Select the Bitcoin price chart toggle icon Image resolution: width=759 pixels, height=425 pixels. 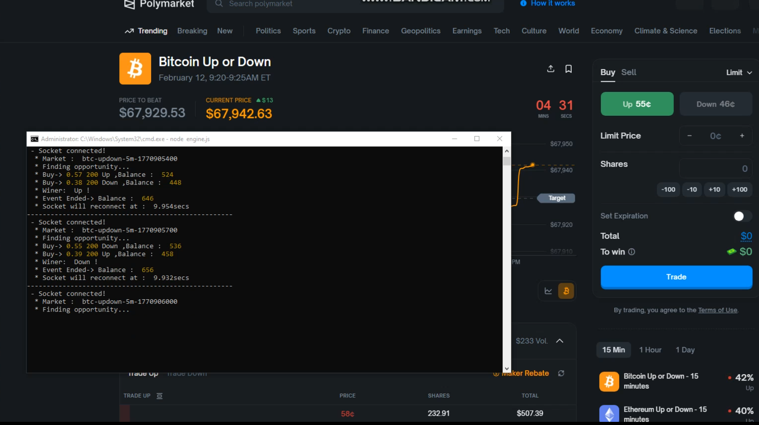pyautogui.click(x=566, y=291)
